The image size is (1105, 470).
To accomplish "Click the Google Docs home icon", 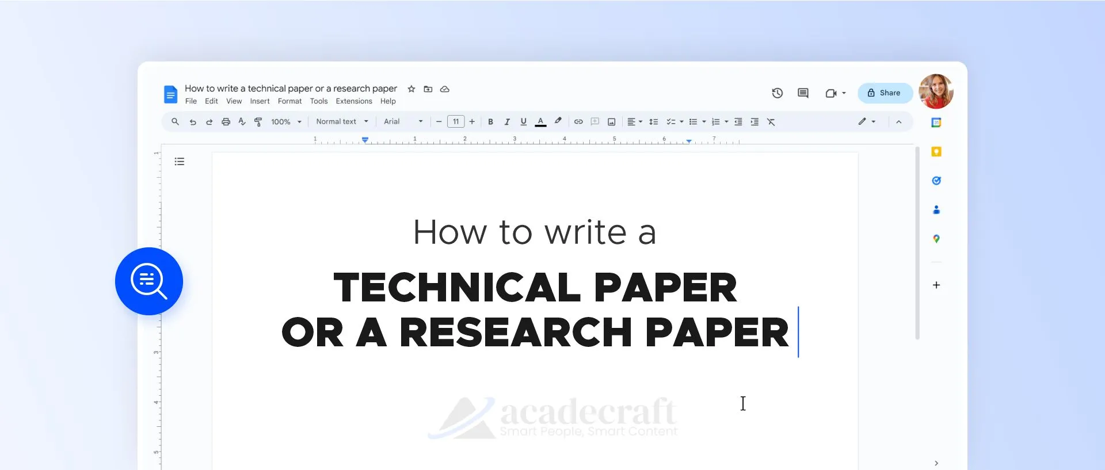I will [170, 94].
